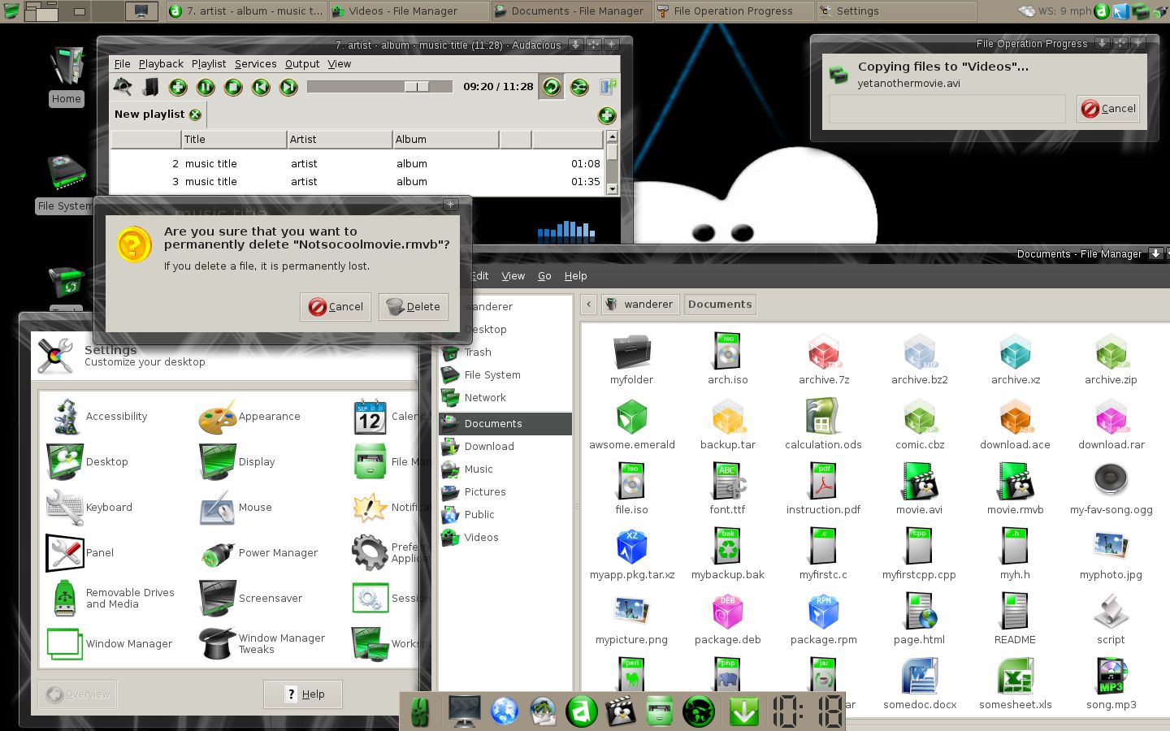Open Accessibility settings
The image size is (1170, 731).
point(99,417)
